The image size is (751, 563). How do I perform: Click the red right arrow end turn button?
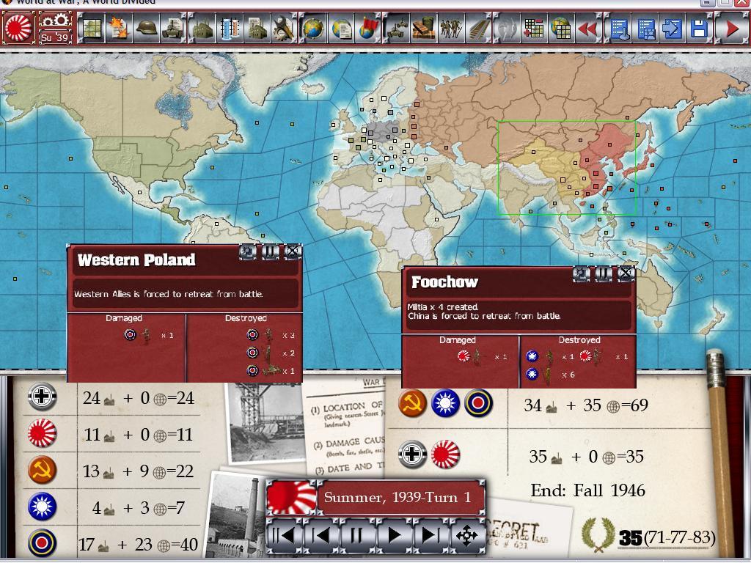click(x=731, y=29)
